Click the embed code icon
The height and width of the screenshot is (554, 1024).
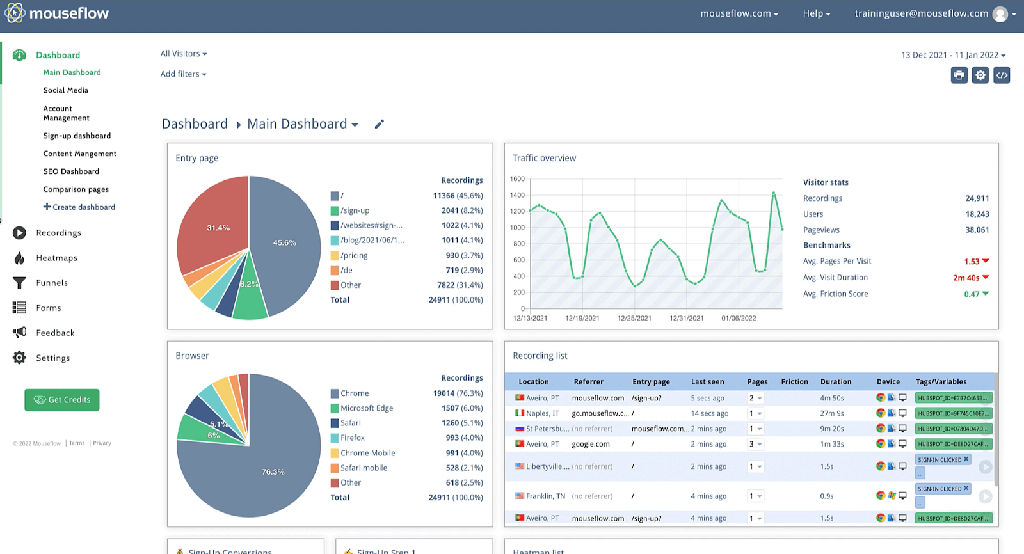tap(1002, 75)
